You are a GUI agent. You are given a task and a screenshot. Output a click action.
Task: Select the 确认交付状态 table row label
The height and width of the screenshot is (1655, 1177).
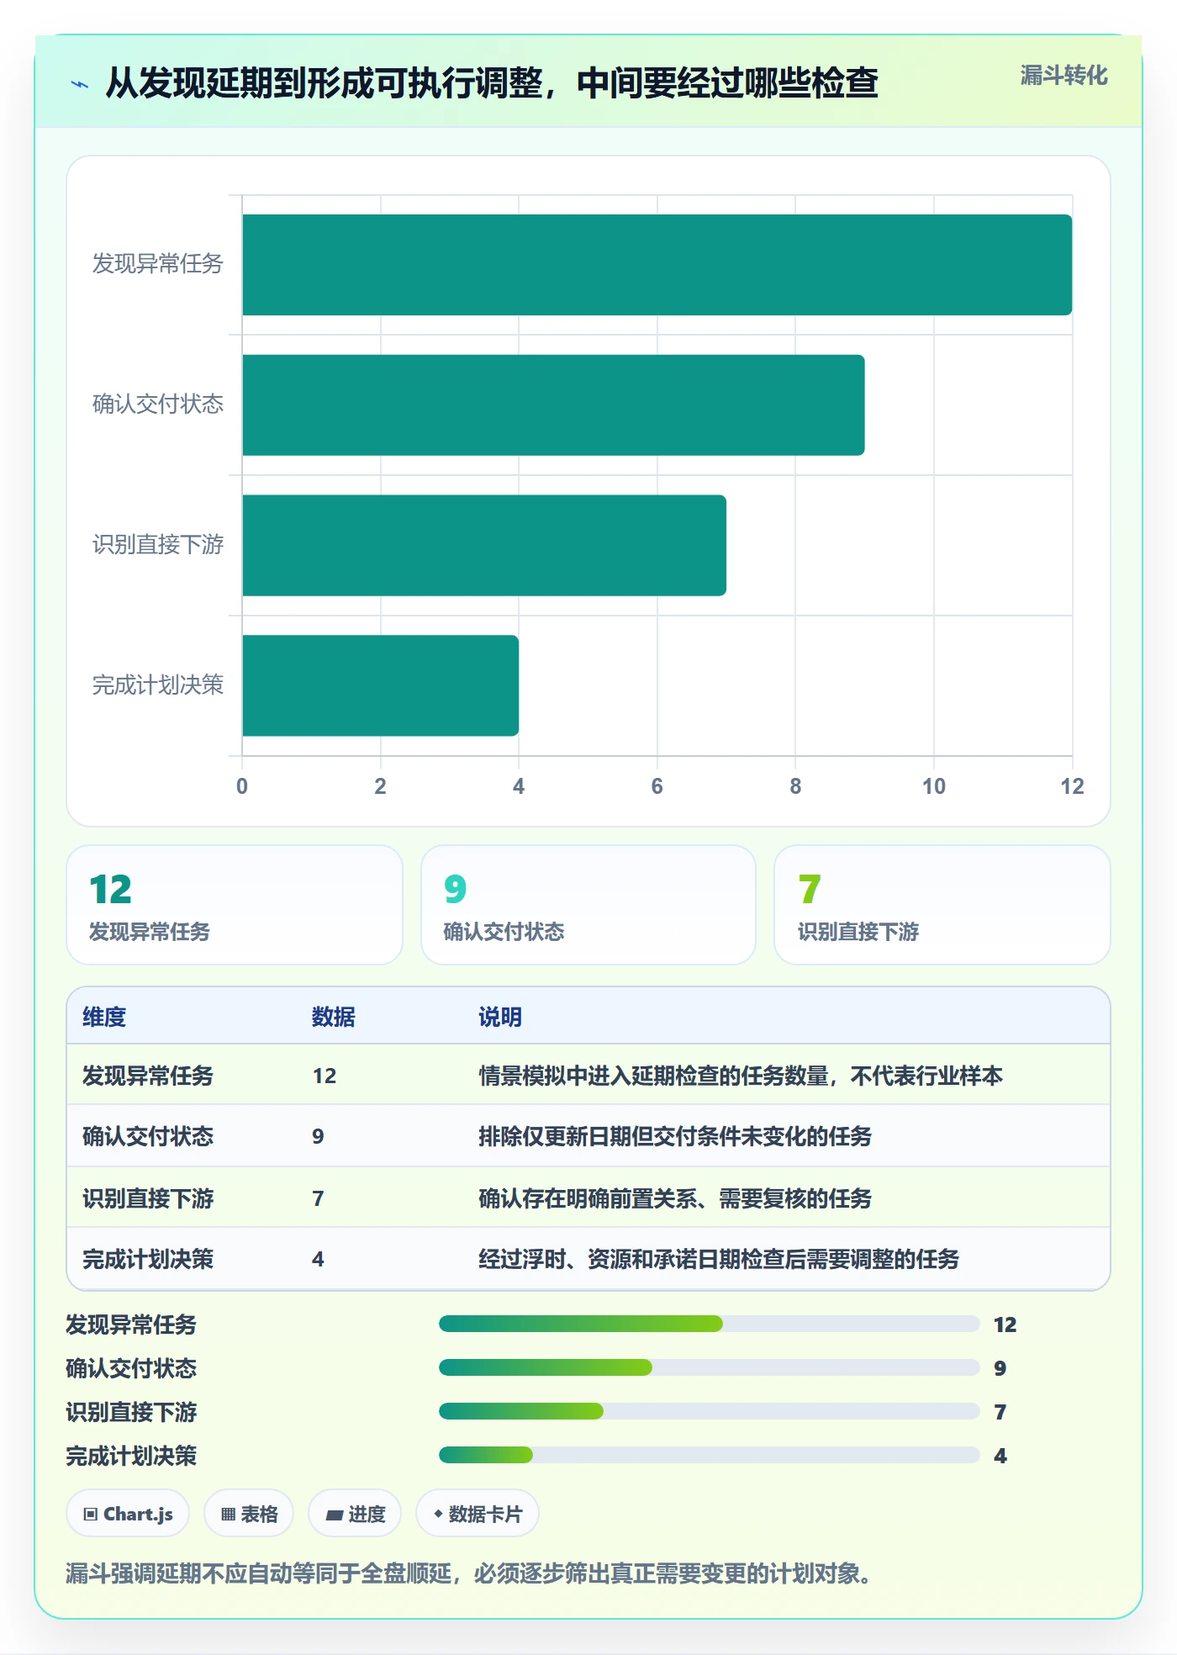click(148, 1136)
